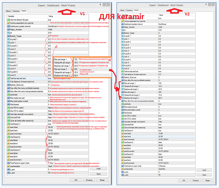The image size is (219, 188).
Task: Click the 'Stoploss adr range 2' icon in V2auto window
Action: point(122,98)
